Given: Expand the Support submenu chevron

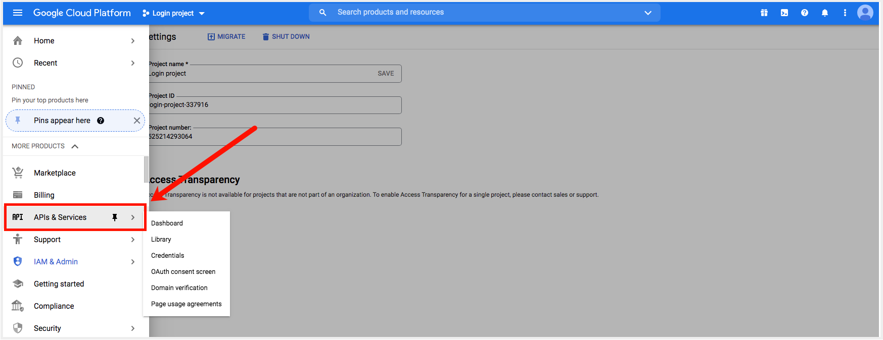Looking at the screenshot, I should pyautogui.click(x=133, y=240).
